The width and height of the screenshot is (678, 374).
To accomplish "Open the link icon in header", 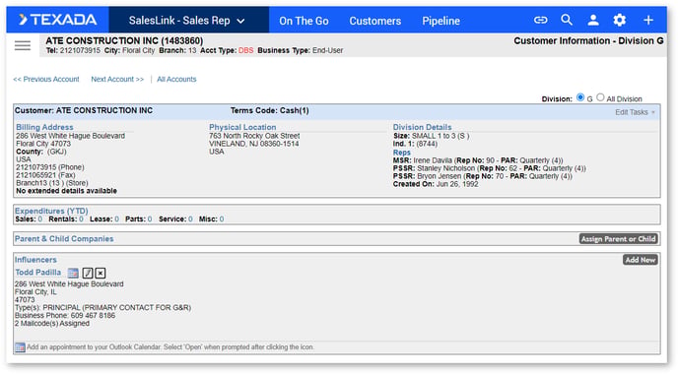I will pos(540,20).
